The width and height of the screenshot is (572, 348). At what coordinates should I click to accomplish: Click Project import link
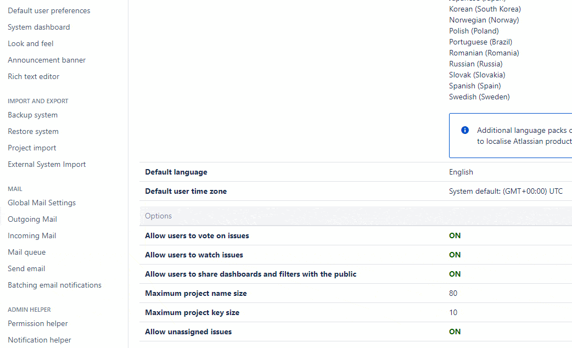coord(32,148)
